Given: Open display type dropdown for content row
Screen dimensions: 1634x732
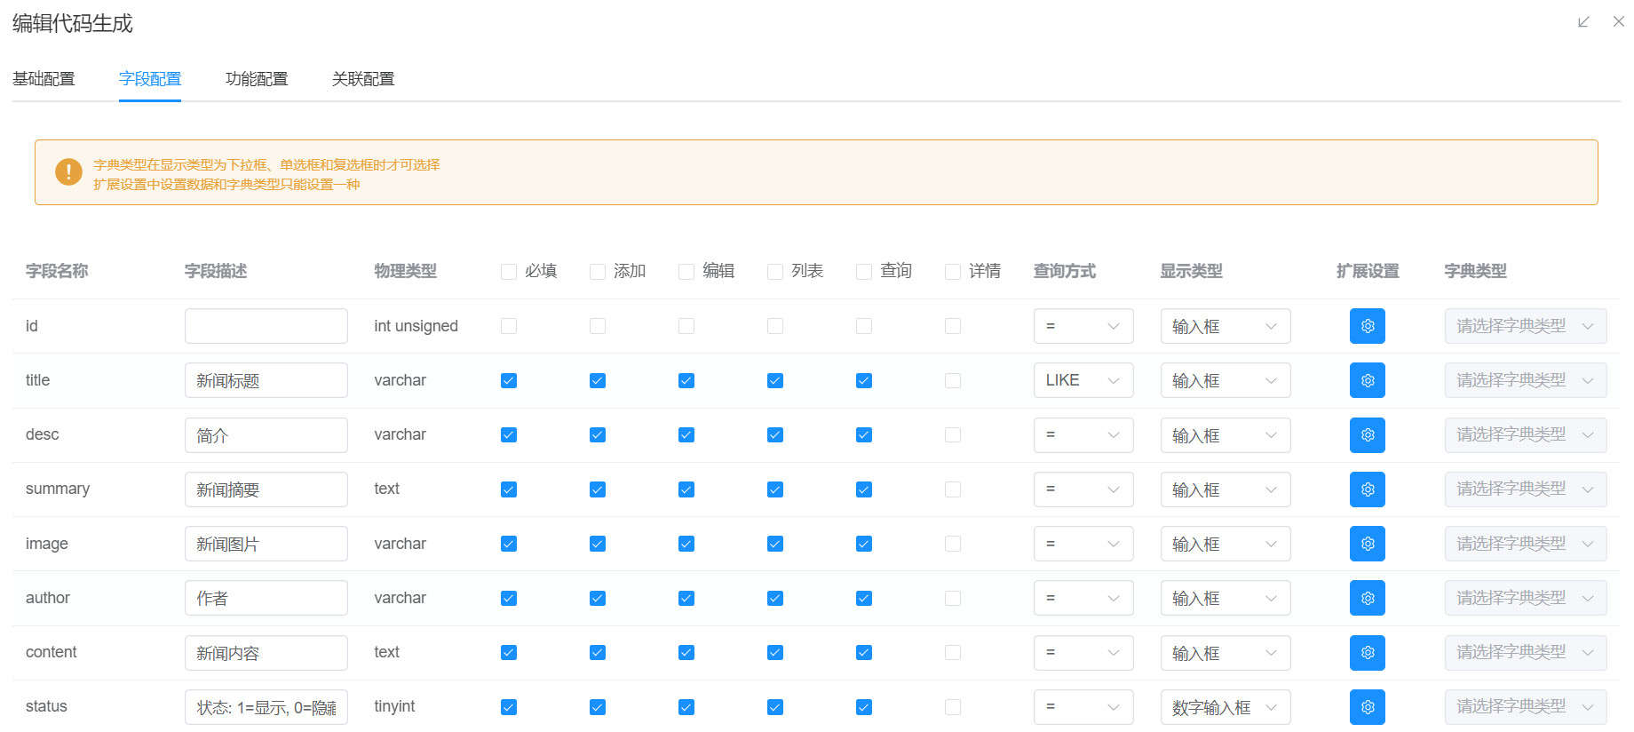Looking at the screenshot, I should click(x=1225, y=653).
